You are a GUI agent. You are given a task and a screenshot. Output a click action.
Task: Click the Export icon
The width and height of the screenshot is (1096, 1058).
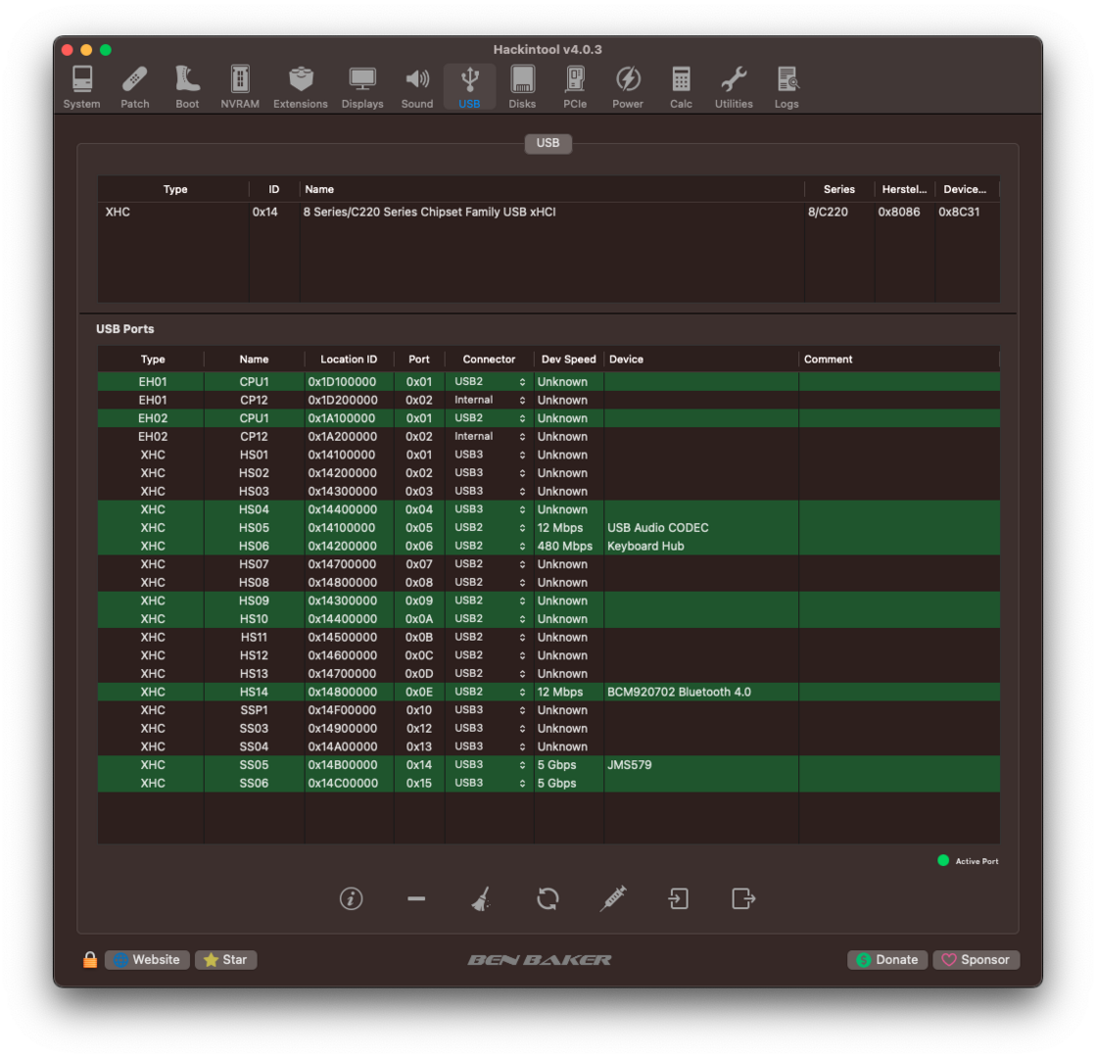[743, 898]
